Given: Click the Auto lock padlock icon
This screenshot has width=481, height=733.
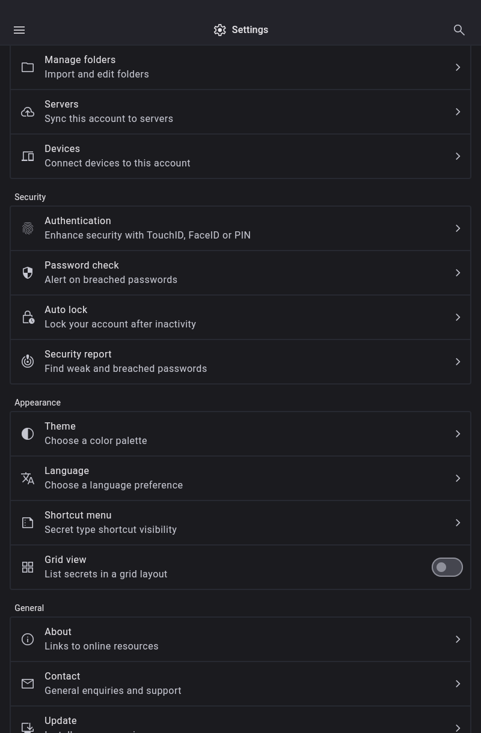Looking at the screenshot, I should click(28, 317).
